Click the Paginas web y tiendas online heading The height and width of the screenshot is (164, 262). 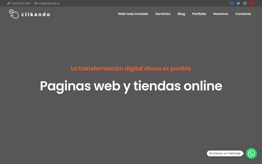[131, 86]
